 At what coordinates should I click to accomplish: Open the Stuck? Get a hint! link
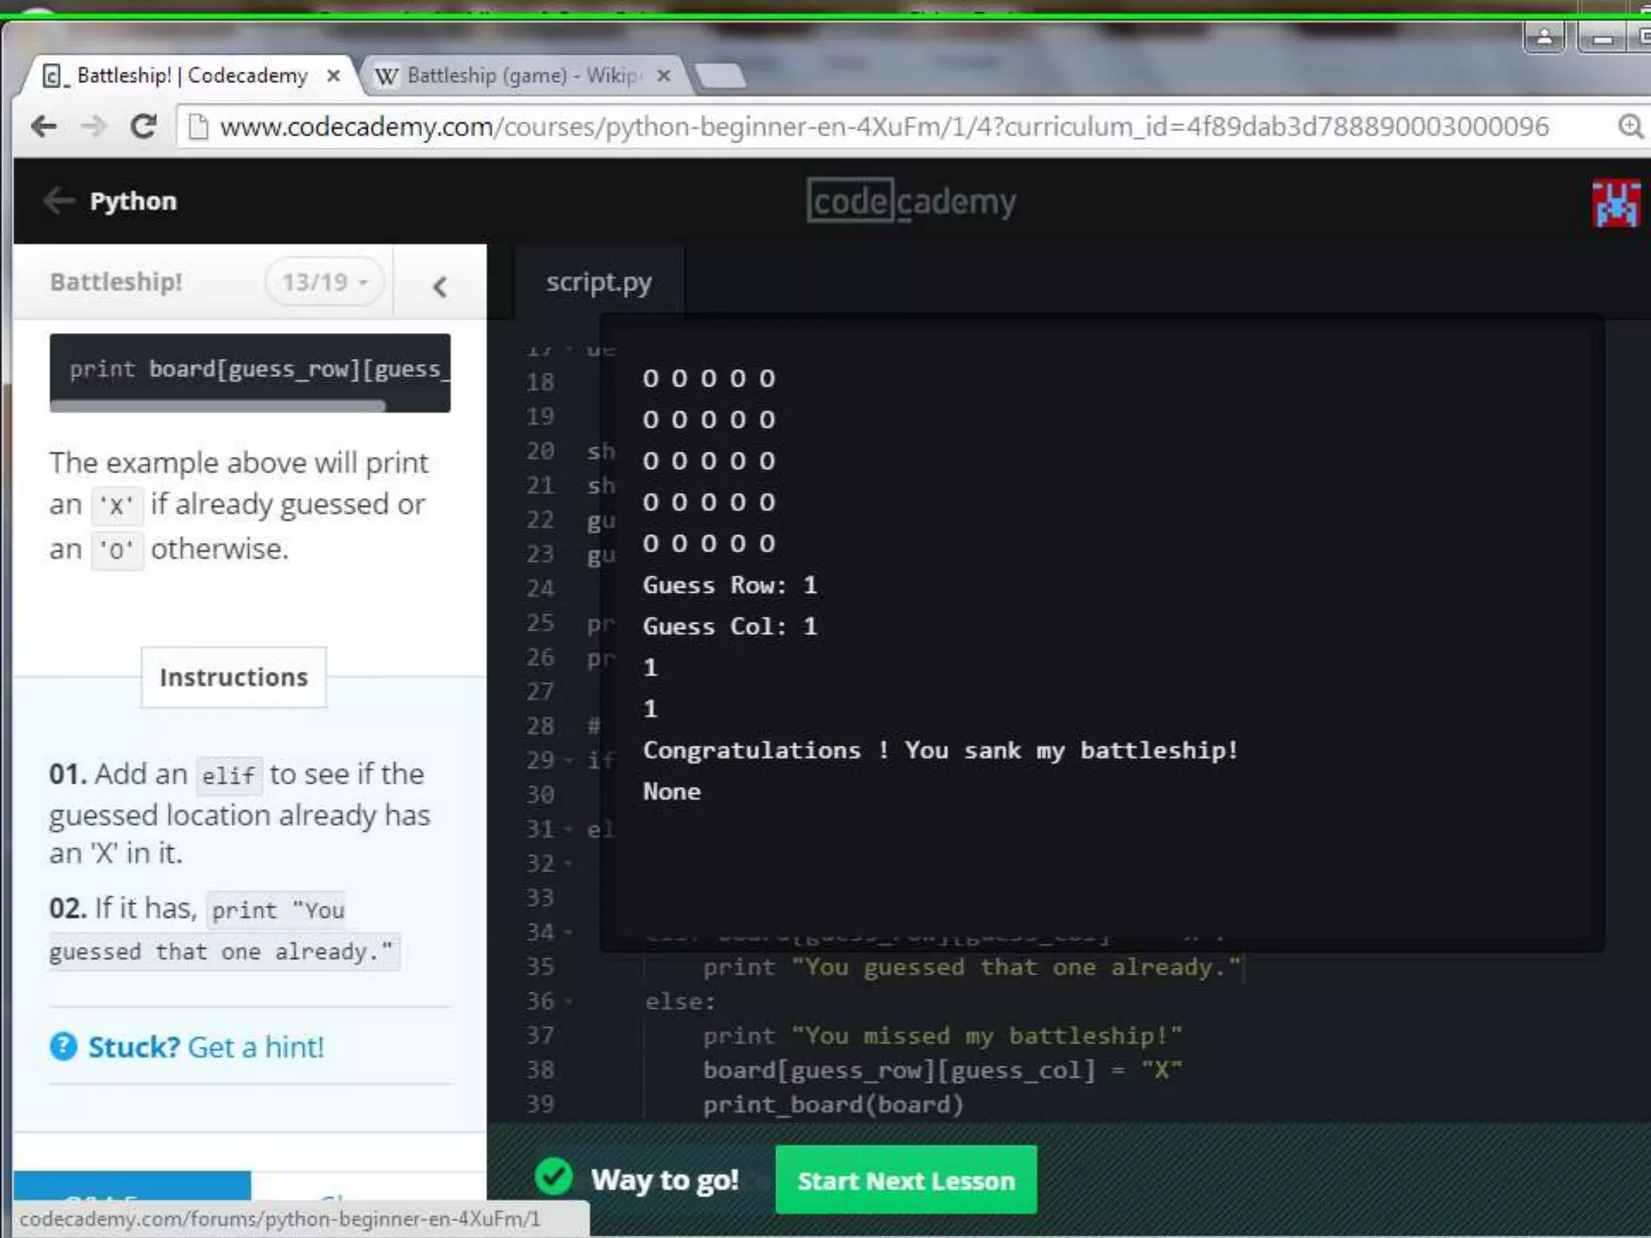206,1047
